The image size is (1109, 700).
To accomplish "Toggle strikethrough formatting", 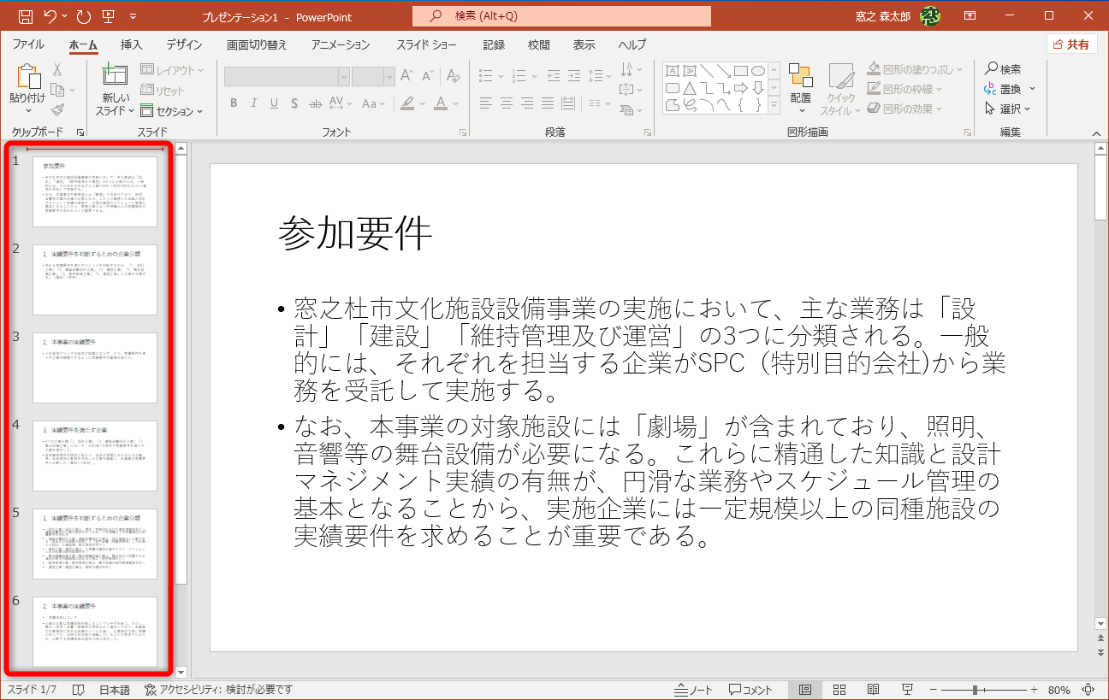I will coord(315,103).
